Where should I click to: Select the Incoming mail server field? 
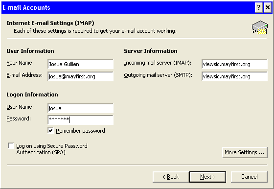point(234,64)
